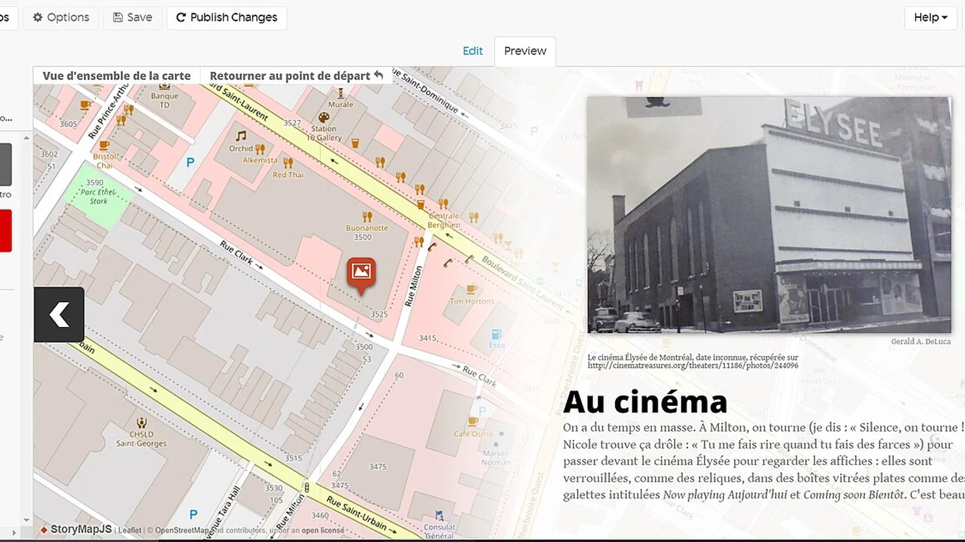Click the Elysée cinema photo

[769, 215]
